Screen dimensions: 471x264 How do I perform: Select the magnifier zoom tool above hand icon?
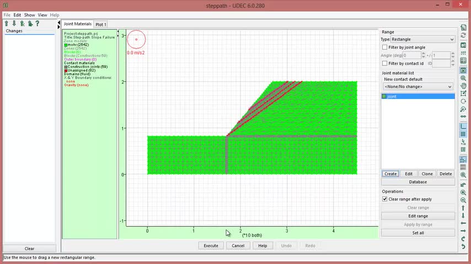click(463, 78)
